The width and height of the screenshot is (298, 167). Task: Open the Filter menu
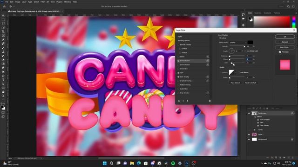[42, 2]
